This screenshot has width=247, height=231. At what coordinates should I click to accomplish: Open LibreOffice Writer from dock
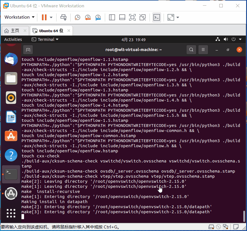11,117
